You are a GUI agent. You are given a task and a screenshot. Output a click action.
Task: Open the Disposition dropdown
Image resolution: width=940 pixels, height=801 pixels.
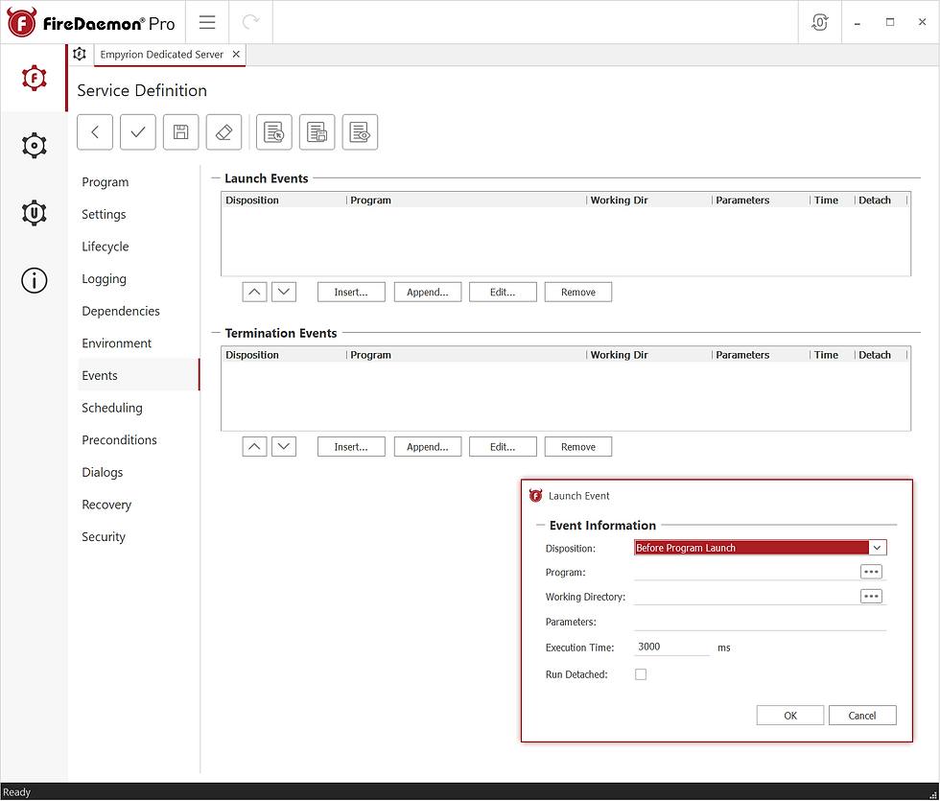point(877,547)
